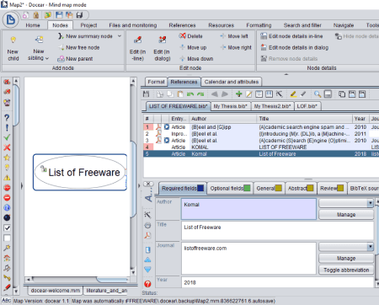Open the Journal field dropdown combo box
This screenshot has height=305, width=379.
click(371, 247)
